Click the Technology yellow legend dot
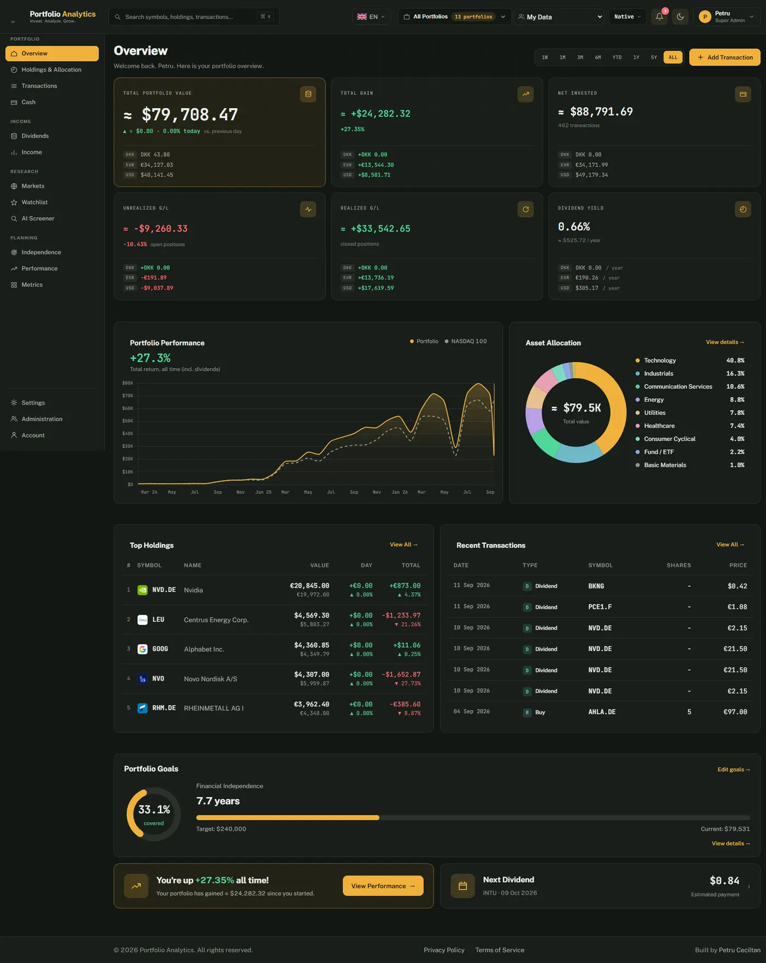Image resolution: width=766 pixels, height=963 pixels. tap(637, 361)
